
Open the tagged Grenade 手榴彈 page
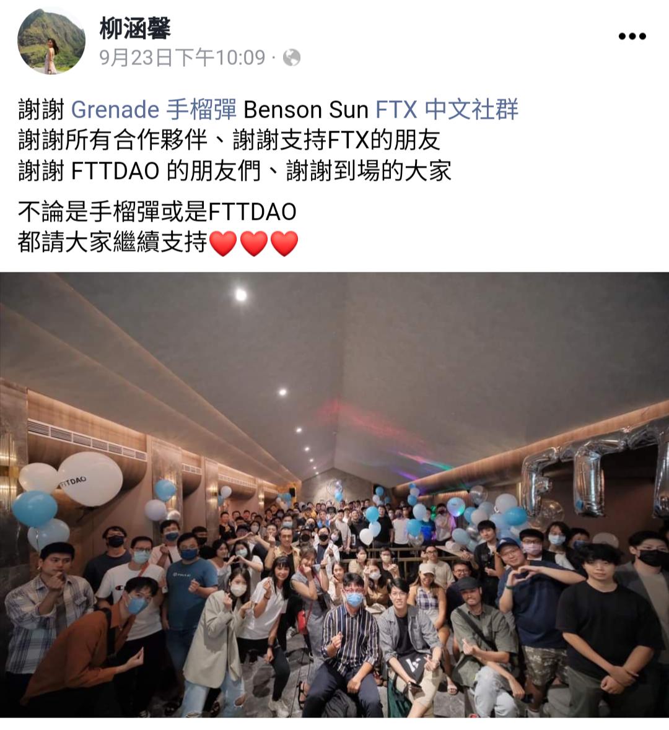pyautogui.click(x=154, y=110)
